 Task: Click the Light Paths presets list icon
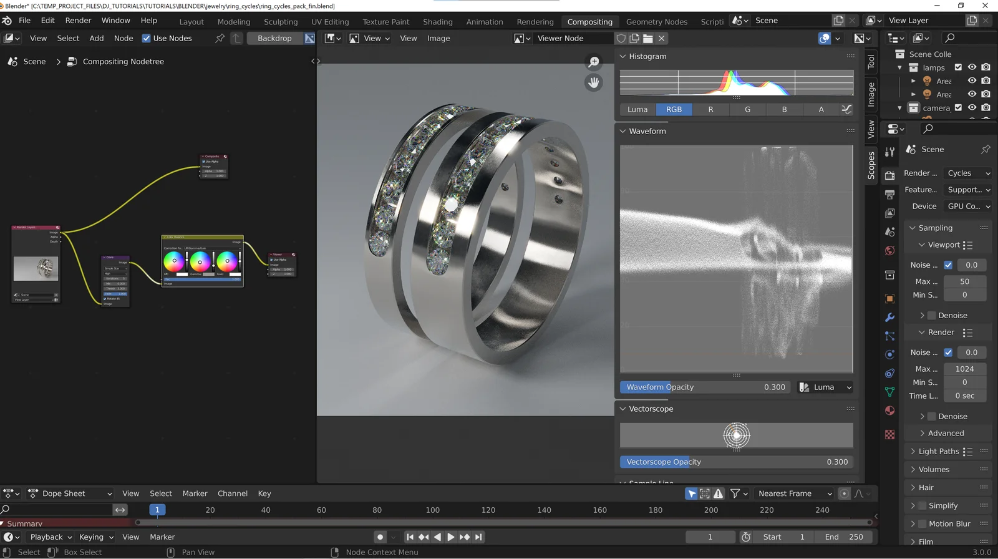(967, 451)
